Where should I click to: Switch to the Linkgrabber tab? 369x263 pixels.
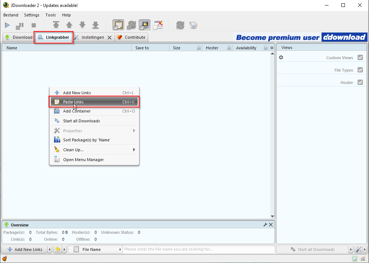53,37
